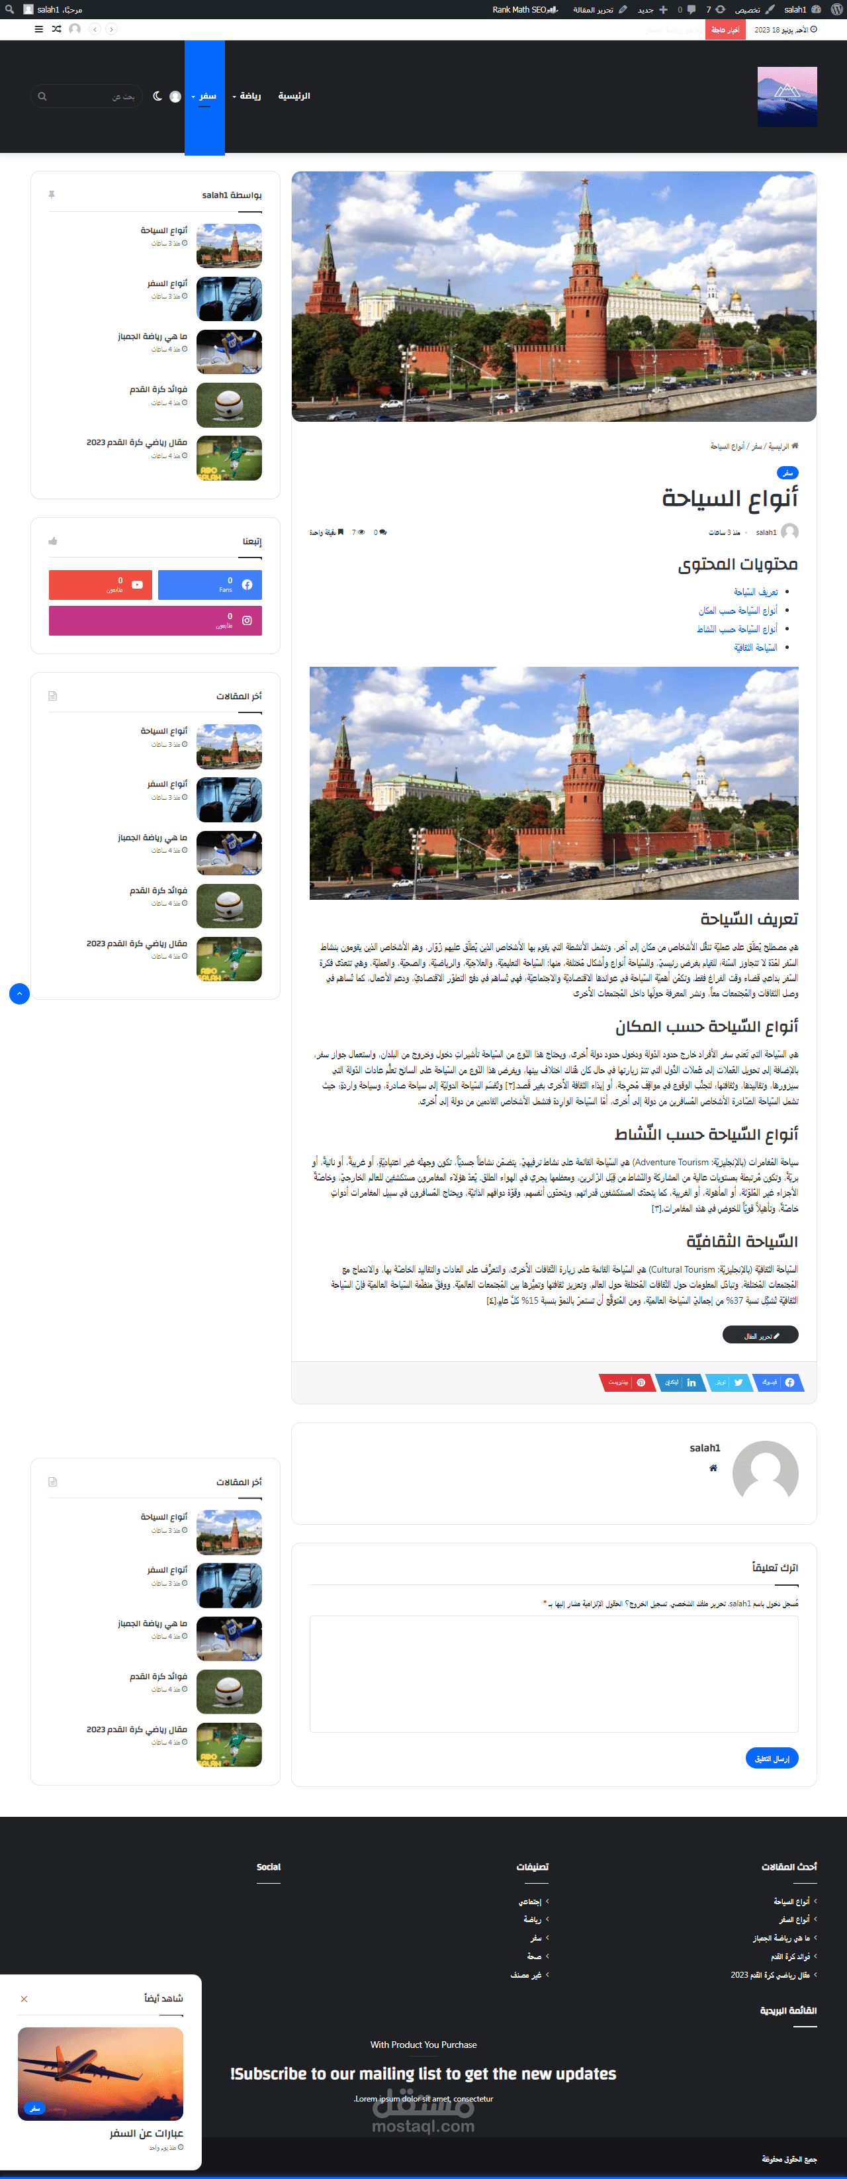Open salah1 author link in article meta
Viewport: 847px width, 2179px height.
766,532
